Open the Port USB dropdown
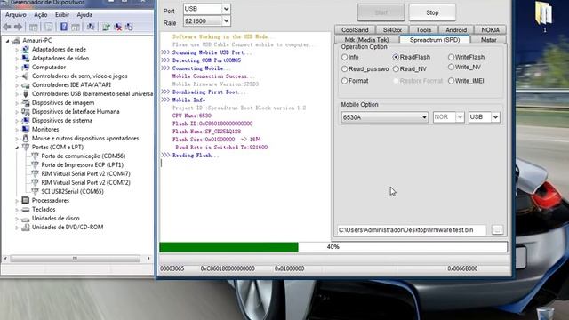The height and width of the screenshot is (320, 569). click(x=226, y=9)
